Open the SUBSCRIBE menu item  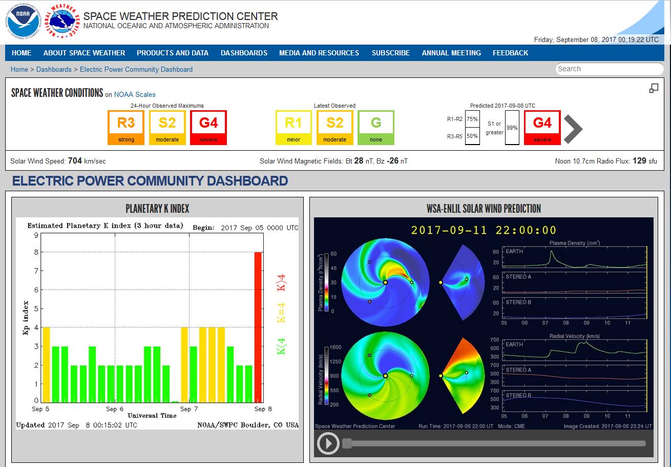[x=391, y=53]
